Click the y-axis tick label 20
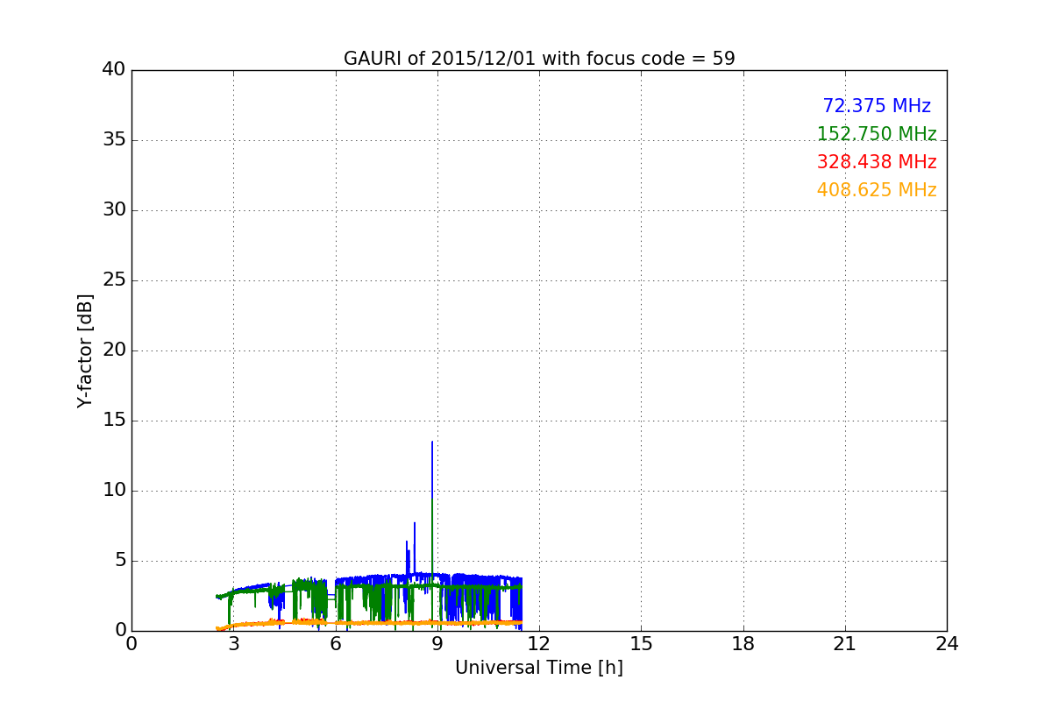 113,350
